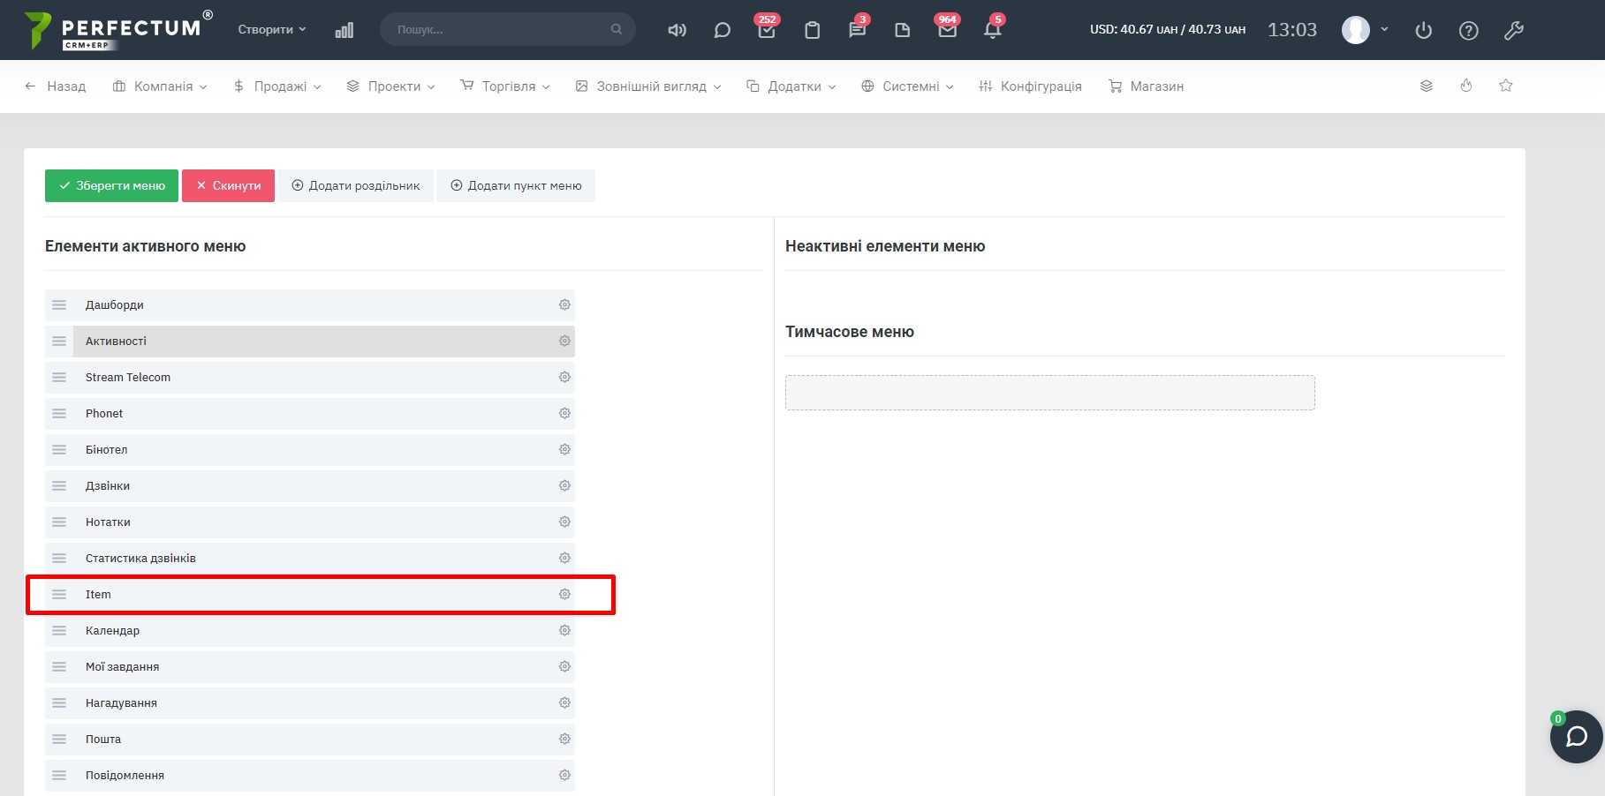The width and height of the screenshot is (1605, 796).
Task: Click the Зберегти меню button
Action: [x=111, y=185]
